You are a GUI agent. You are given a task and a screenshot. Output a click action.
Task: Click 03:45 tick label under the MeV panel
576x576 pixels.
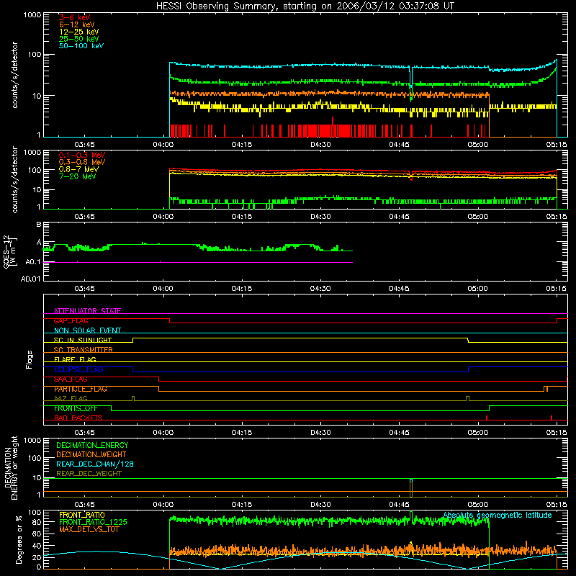pyautogui.click(x=84, y=217)
